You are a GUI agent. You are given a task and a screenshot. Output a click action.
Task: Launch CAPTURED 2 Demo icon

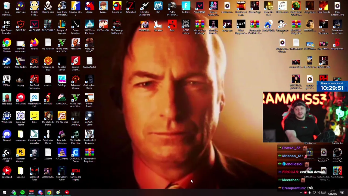[x=76, y=155]
